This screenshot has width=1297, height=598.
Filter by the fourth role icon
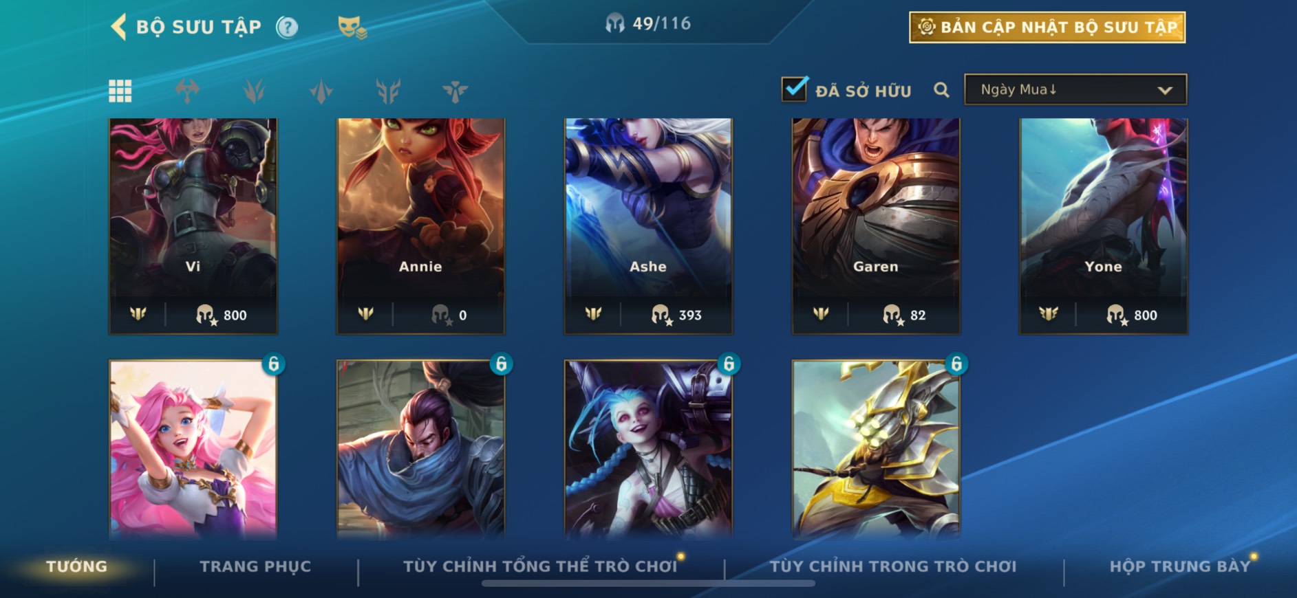pos(388,90)
